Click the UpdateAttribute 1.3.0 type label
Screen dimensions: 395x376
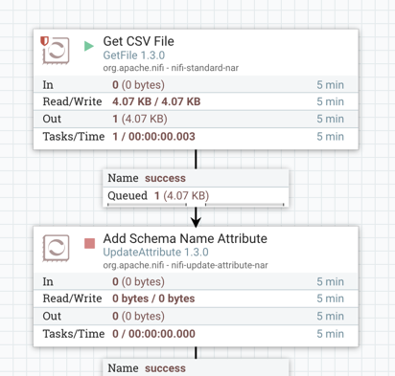[155, 253]
